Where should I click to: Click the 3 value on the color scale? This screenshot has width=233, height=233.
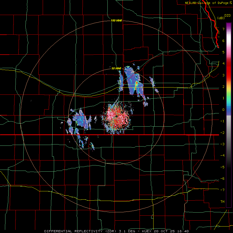pyautogui.click(x=223, y=75)
